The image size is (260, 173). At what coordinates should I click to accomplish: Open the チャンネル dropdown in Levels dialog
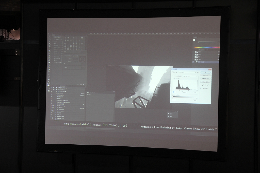tap(190, 76)
